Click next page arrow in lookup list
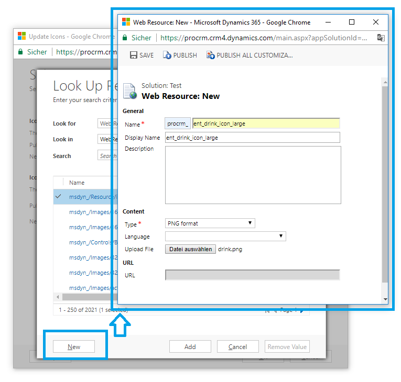 point(303,310)
